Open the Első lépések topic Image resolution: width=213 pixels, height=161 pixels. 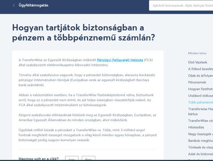pyautogui.click(x=197, y=62)
